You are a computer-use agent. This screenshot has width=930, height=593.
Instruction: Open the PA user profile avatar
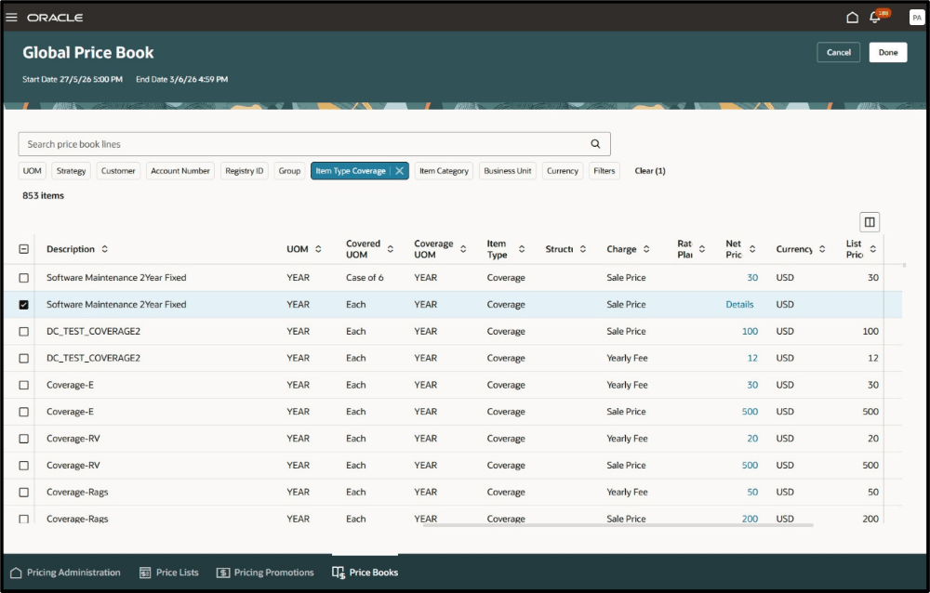(916, 18)
